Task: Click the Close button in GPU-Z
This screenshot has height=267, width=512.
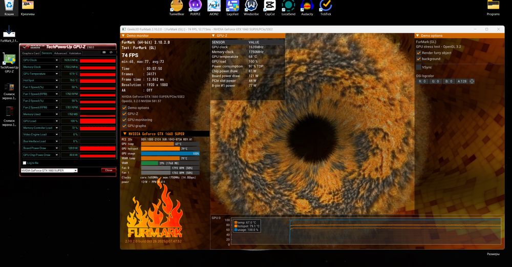Action: (109, 170)
